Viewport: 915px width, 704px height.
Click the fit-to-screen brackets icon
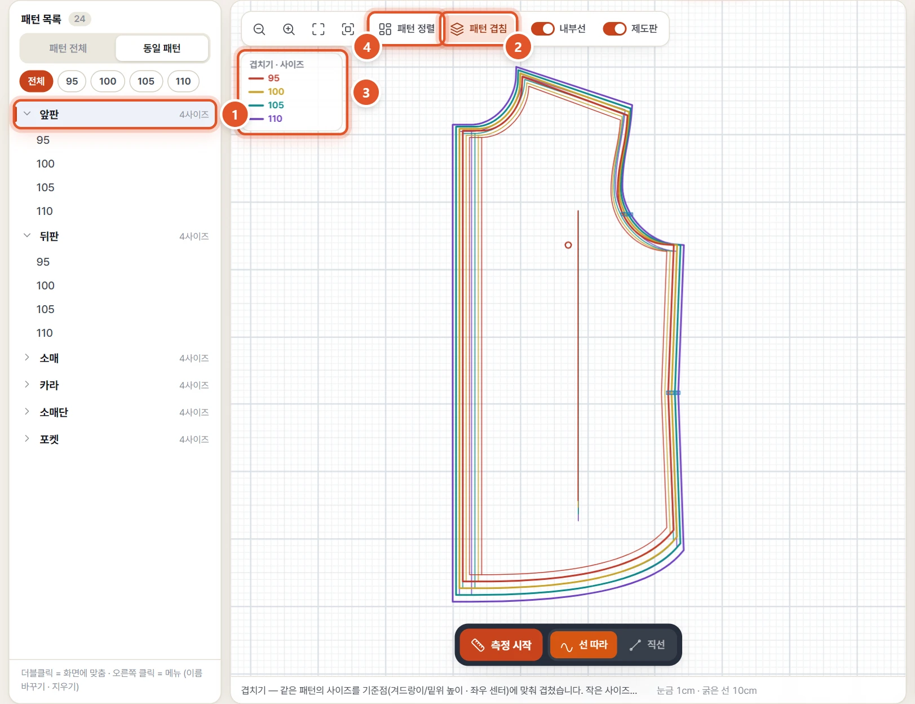(x=319, y=29)
